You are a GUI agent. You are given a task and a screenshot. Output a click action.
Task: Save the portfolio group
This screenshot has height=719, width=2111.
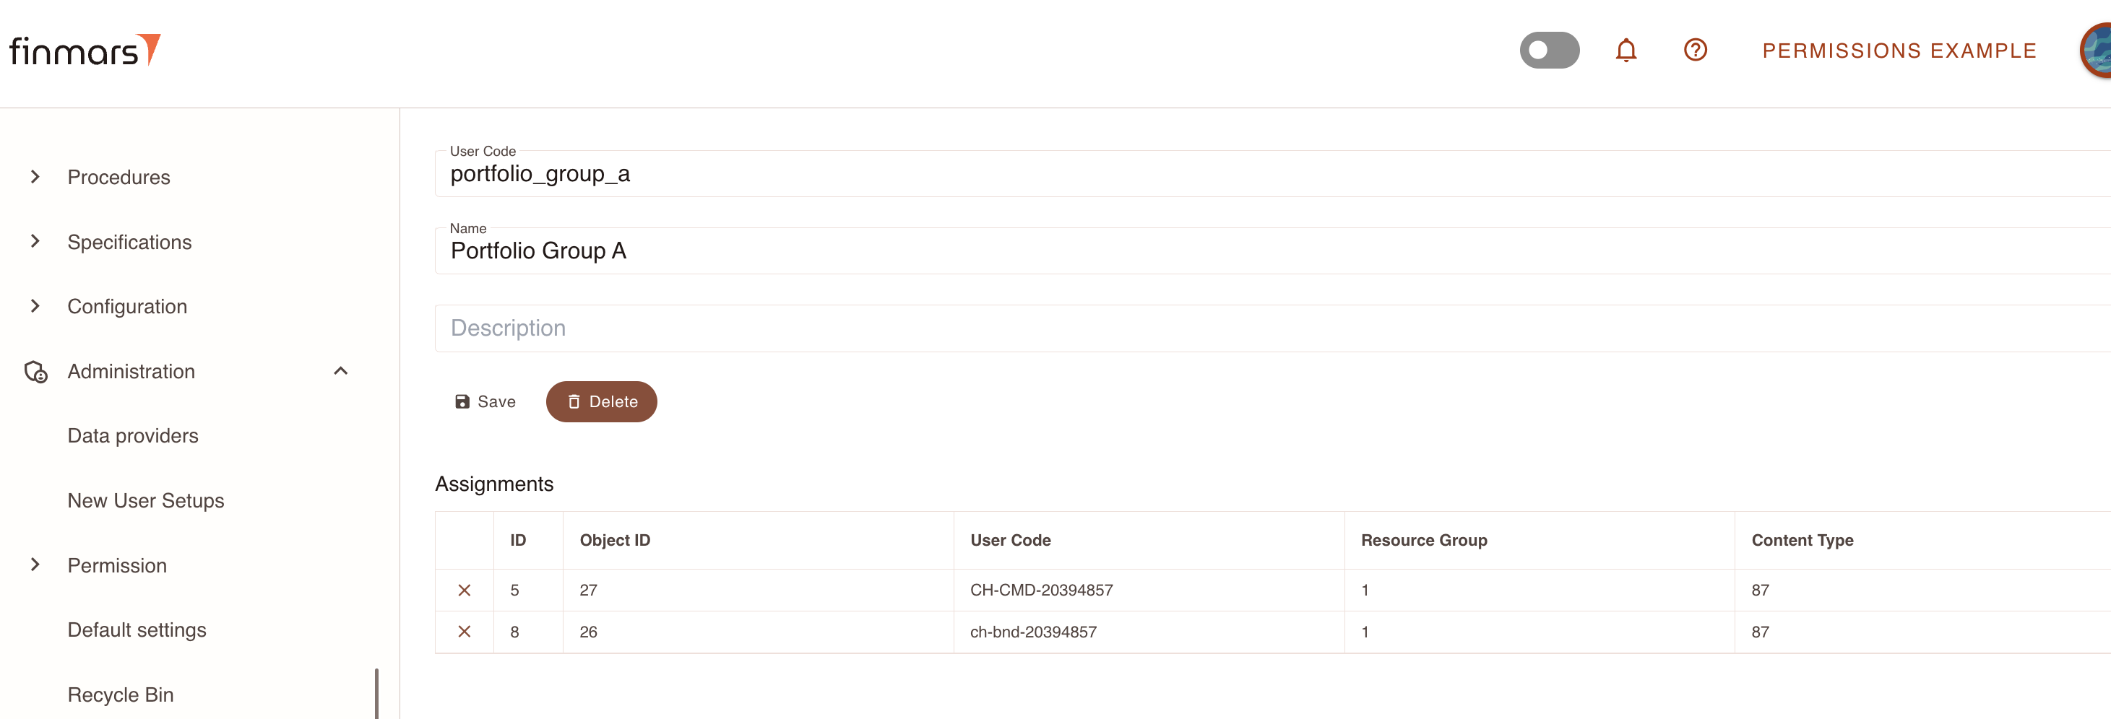coord(485,401)
